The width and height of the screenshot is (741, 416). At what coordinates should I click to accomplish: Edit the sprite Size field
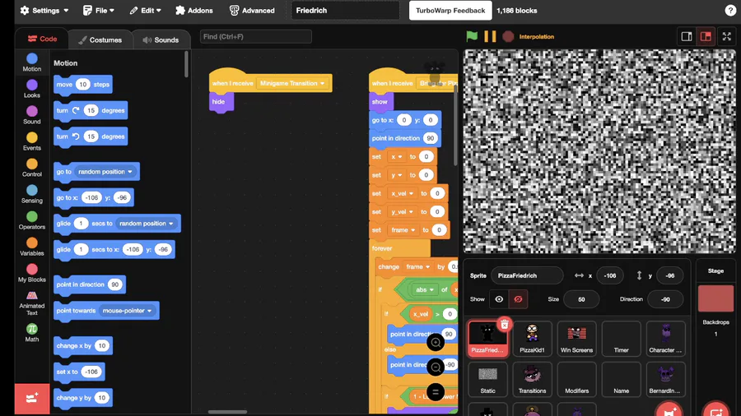[x=581, y=299]
